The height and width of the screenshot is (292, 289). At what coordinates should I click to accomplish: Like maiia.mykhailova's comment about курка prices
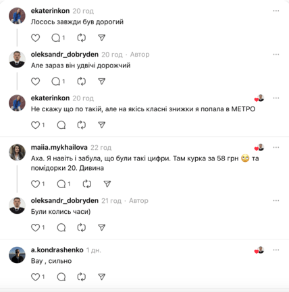coord(35,184)
